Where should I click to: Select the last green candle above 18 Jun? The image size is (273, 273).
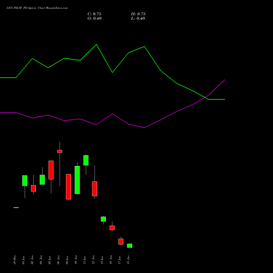tap(129, 246)
